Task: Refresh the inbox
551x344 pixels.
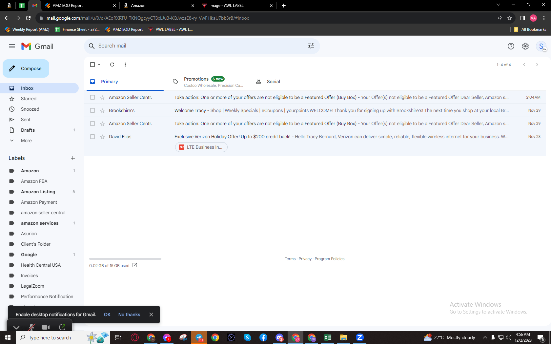Action: pos(112,65)
